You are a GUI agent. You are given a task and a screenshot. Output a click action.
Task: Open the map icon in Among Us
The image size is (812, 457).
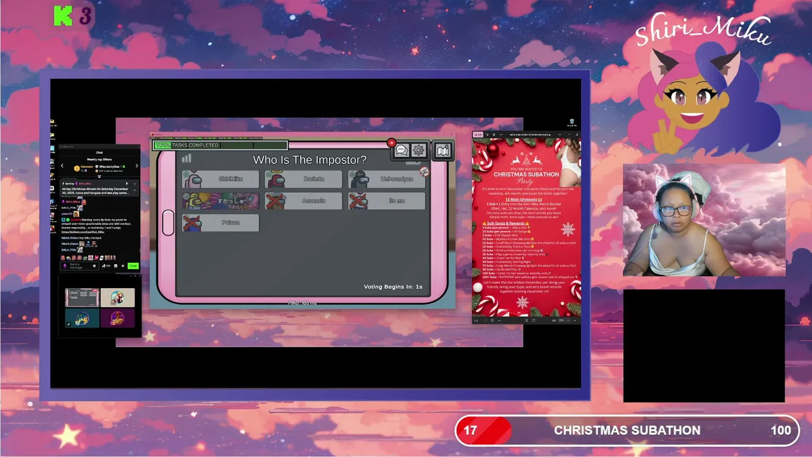(x=443, y=150)
